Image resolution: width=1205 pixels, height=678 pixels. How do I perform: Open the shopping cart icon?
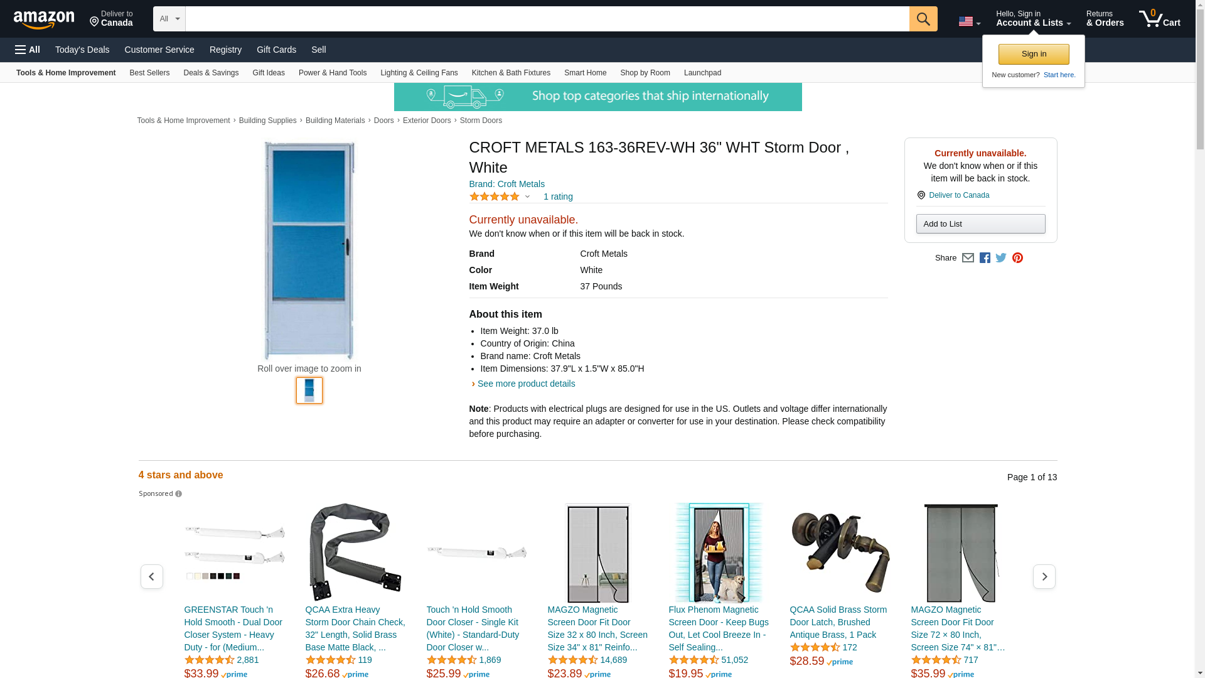tap(1159, 19)
